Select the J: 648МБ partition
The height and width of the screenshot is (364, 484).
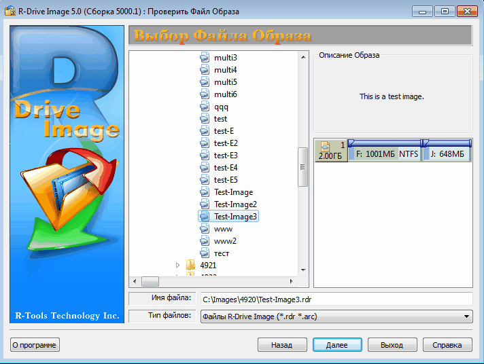(447, 151)
